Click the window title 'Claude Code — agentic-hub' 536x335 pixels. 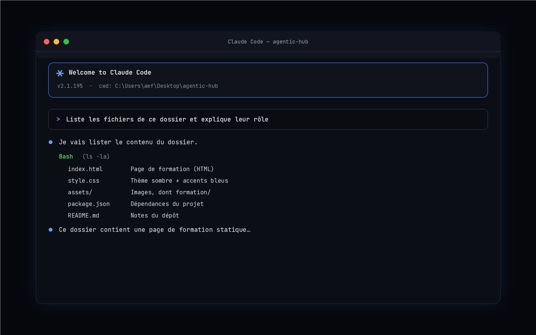(268, 42)
